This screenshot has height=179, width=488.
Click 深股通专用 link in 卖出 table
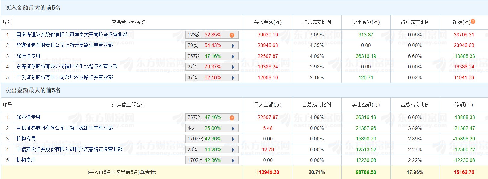coord(28,117)
